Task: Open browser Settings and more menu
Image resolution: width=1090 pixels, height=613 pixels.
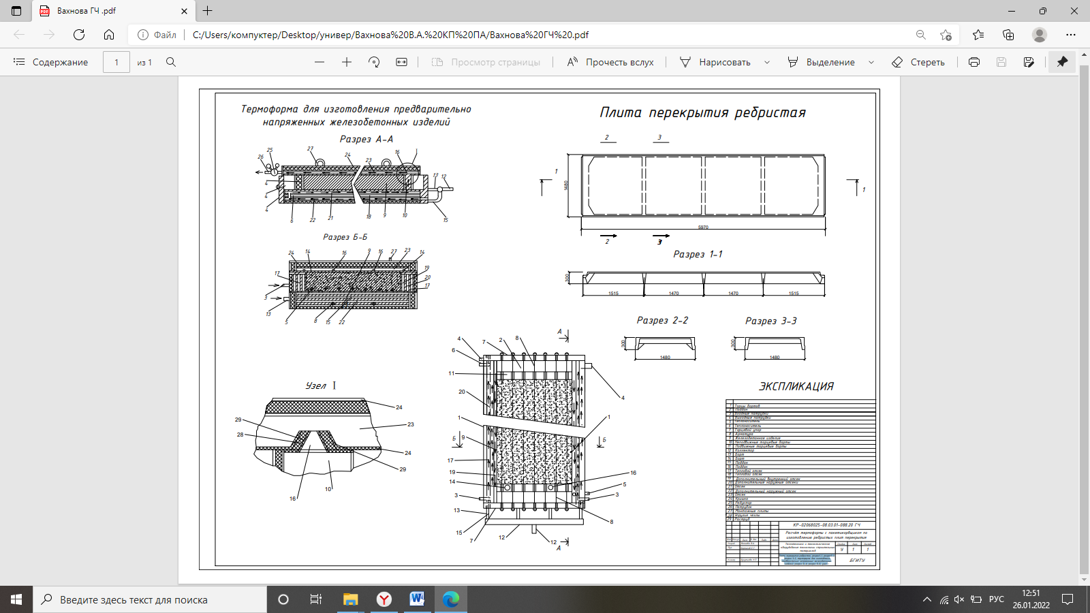Action: tap(1071, 35)
